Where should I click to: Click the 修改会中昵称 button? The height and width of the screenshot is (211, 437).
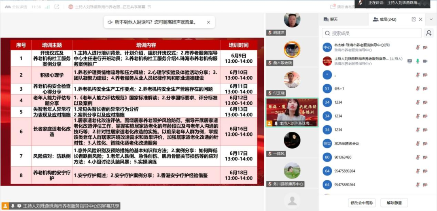pos(362,202)
